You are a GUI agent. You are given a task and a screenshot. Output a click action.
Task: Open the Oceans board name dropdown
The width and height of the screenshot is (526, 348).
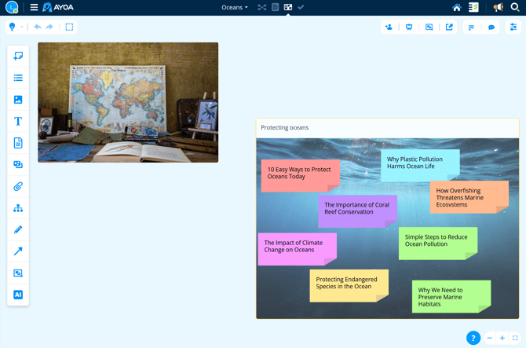(235, 7)
